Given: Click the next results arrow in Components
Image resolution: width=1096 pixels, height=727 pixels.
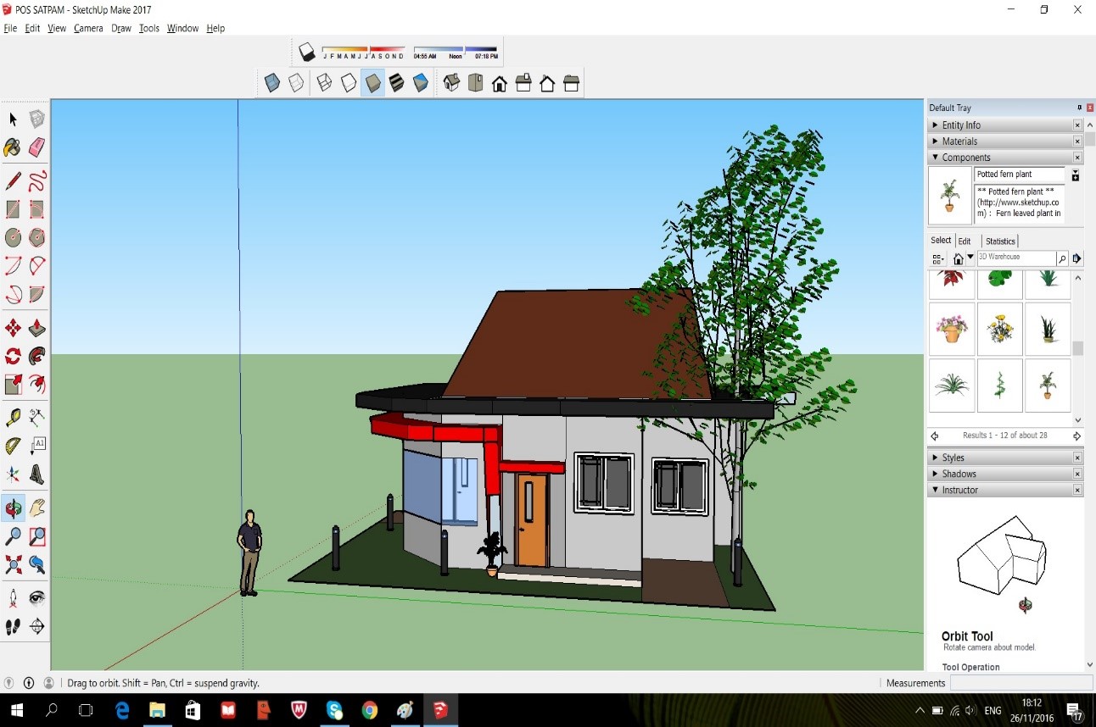Looking at the screenshot, I should [1076, 436].
